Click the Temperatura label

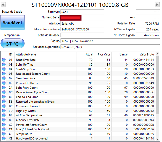(12, 35)
